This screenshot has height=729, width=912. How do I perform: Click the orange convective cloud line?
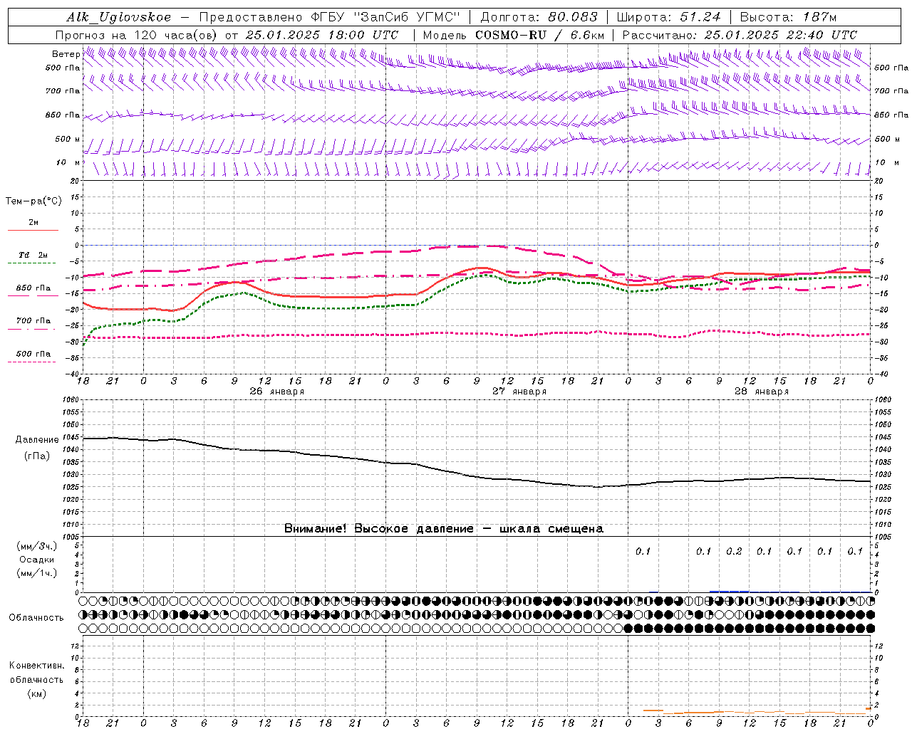click(755, 711)
